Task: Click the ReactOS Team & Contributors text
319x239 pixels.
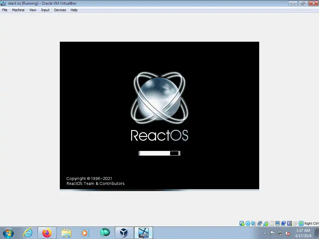Action: [95, 184]
